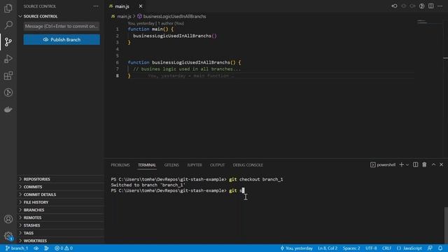
Task: Open the Run and Debug view
Action: (8, 59)
